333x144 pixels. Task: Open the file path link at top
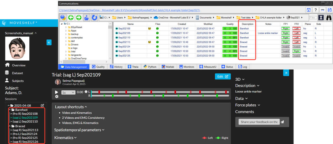click(x=130, y=10)
